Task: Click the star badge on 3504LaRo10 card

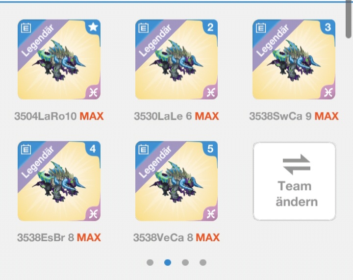Action: click(x=93, y=27)
